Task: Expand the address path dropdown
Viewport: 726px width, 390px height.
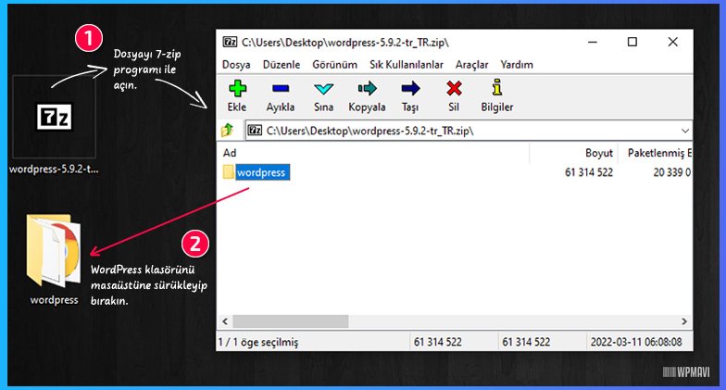Action: coord(685,131)
